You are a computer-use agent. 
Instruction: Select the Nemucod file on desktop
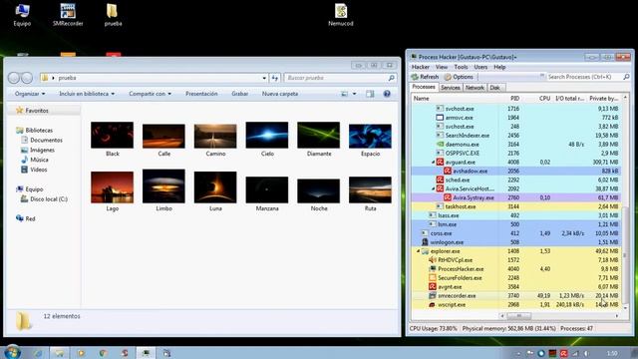[x=341, y=15]
